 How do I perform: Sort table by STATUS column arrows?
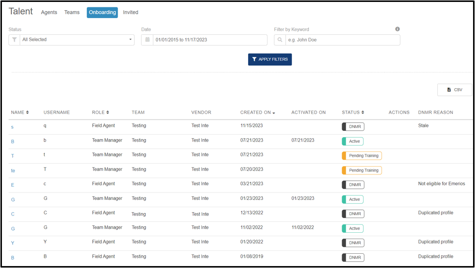(363, 112)
